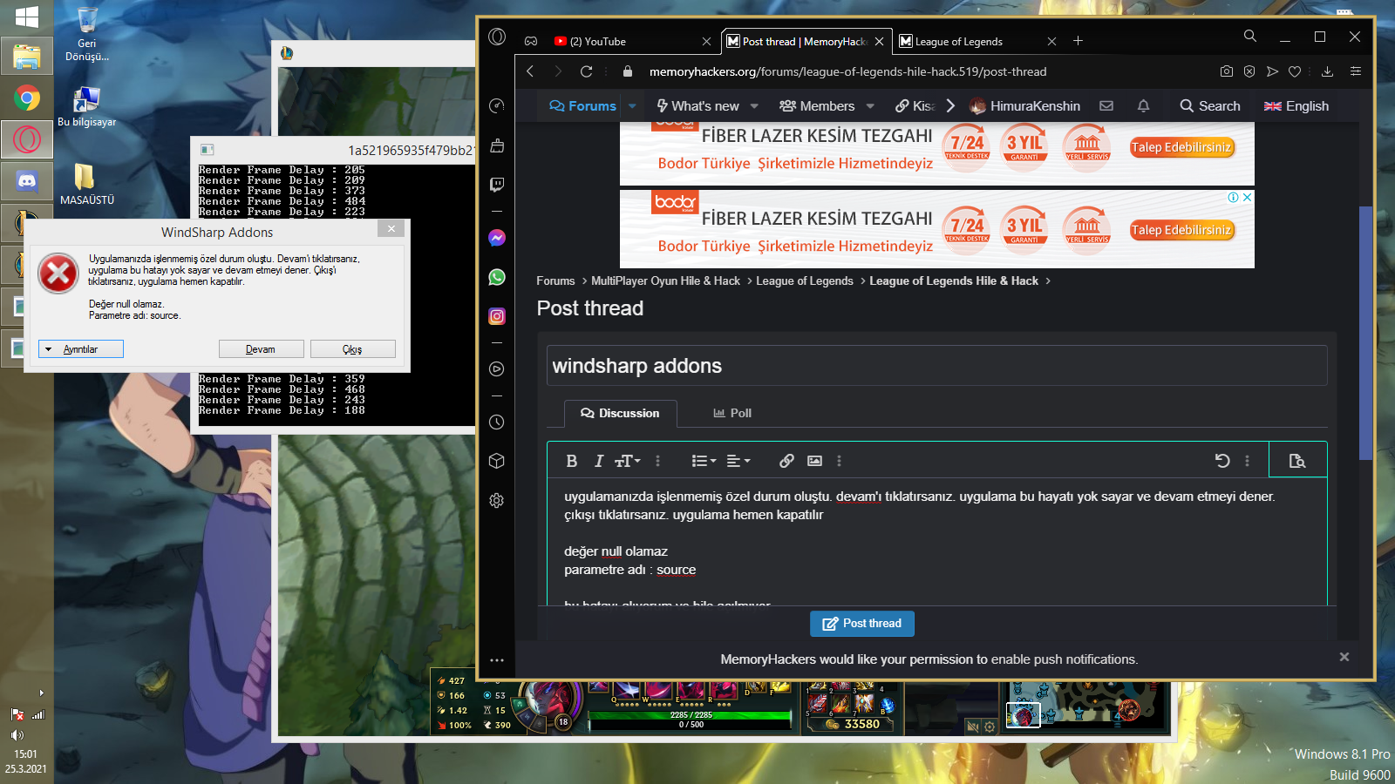Open the Easy Setup sliders icon
The height and width of the screenshot is (784, 1395).
point(1356,71)
